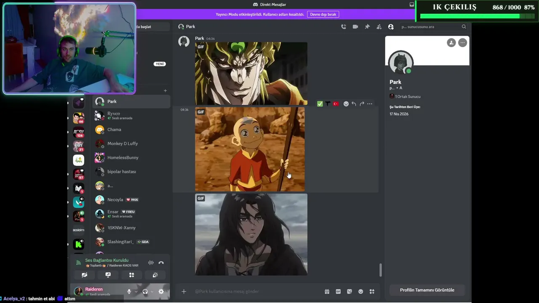This screenshot has width=539, height=303.
Task: React with the black T emoji
Action: (328, 104)
